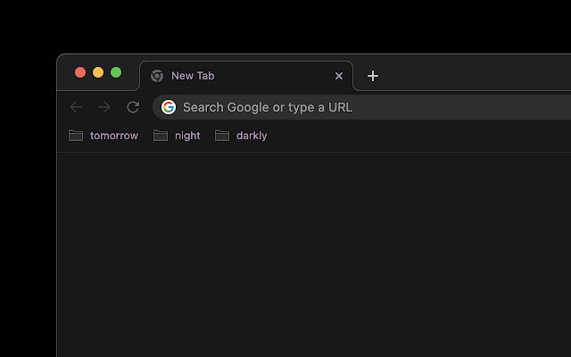Focus the Search Google or type a URL field
The width and height of the screenshot is (571, 357).
tap(357, 107)
